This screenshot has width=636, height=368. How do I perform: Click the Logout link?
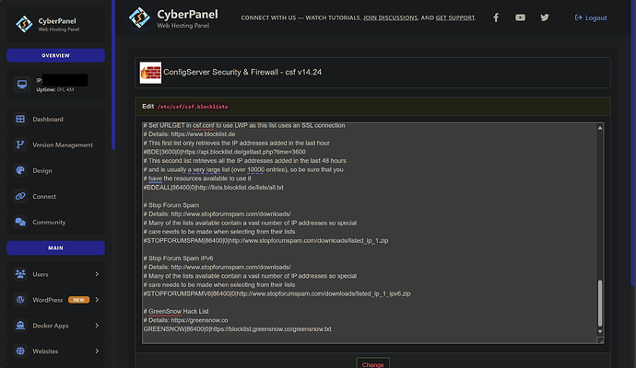point(591,17)
